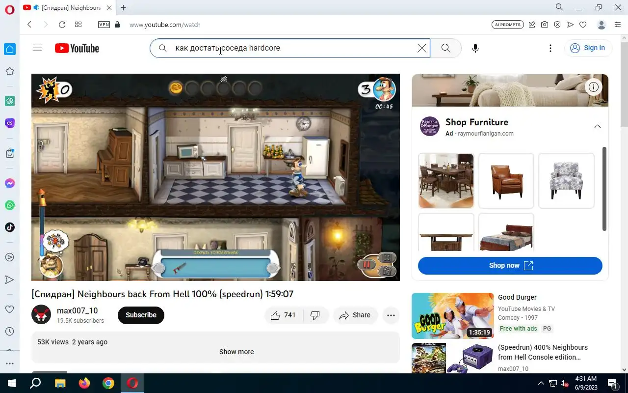This screenshot has height=393, width=628.
Task: Open YouTube settings three-dot menu
Action: (x=550, y=48)
